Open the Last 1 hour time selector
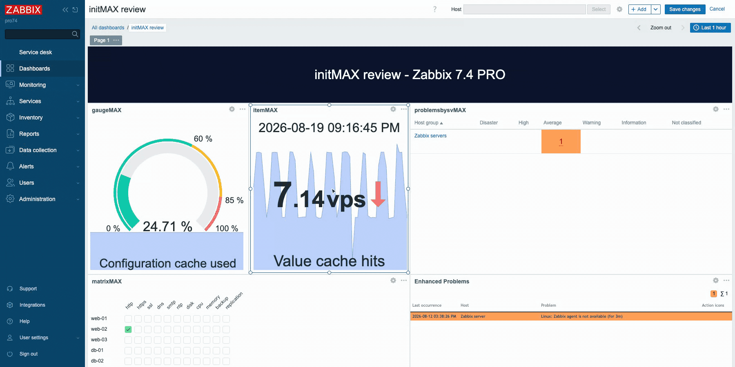The width and height of the screenshot is (735, 367). pos(710,28)
